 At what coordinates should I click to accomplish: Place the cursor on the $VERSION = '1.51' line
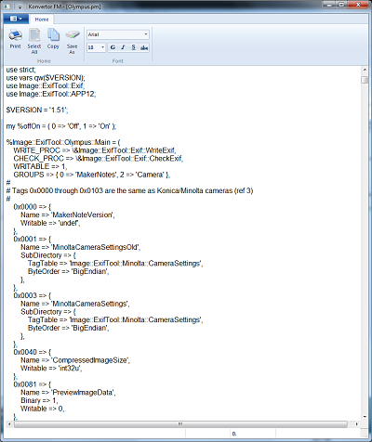point(37,110)
